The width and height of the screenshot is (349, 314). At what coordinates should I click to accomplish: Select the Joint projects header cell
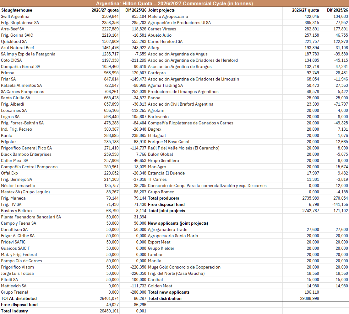[215, 10]
